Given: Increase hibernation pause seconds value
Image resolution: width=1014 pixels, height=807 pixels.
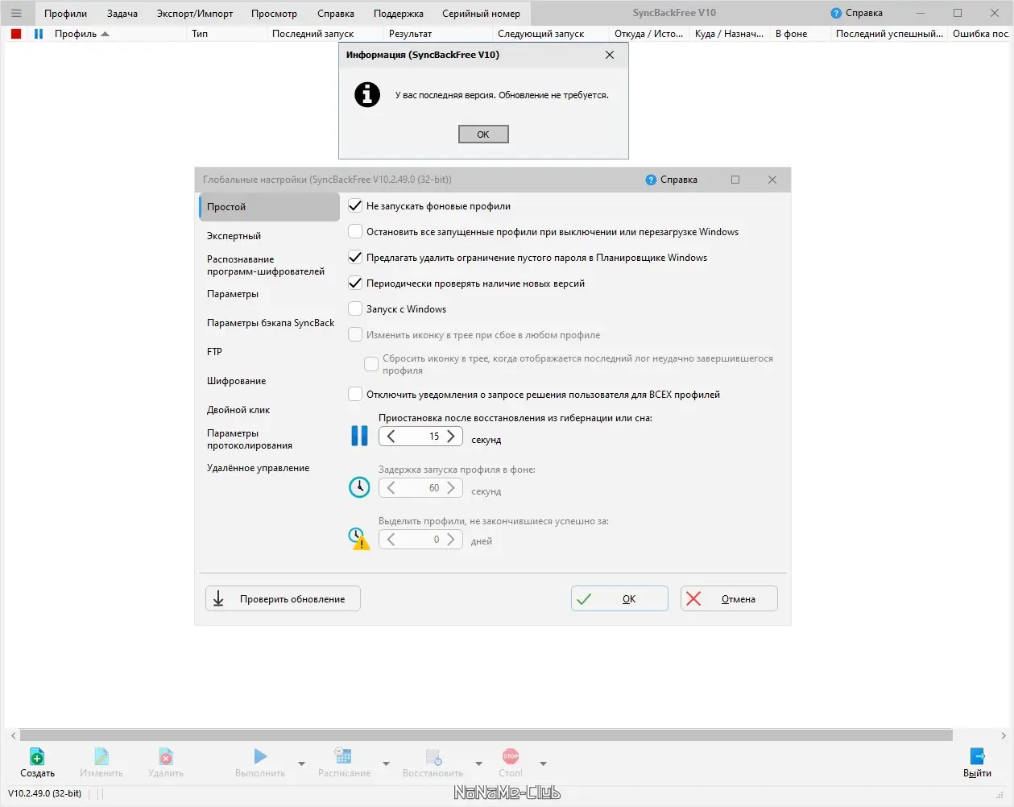Looking at the screenshot, I should (451, 437).
